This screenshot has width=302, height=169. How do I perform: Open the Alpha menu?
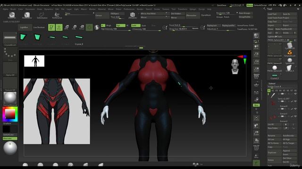click(5, 9)
